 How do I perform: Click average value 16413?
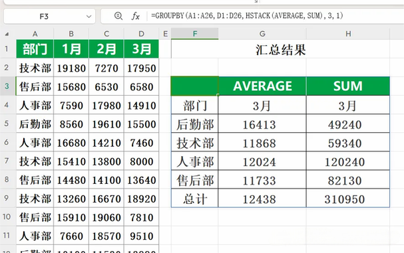(x=262, y=124)
